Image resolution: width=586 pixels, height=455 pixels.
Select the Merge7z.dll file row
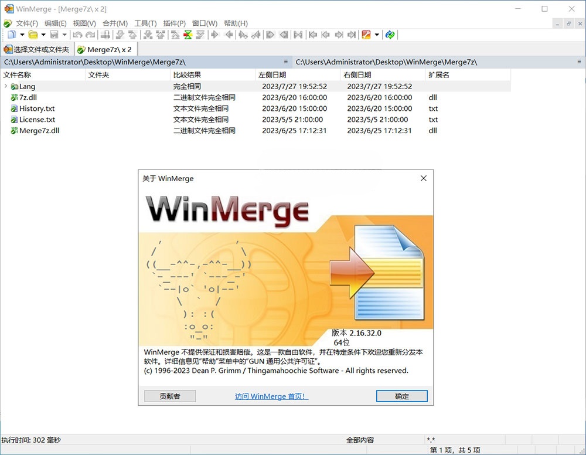click(255, 131)
